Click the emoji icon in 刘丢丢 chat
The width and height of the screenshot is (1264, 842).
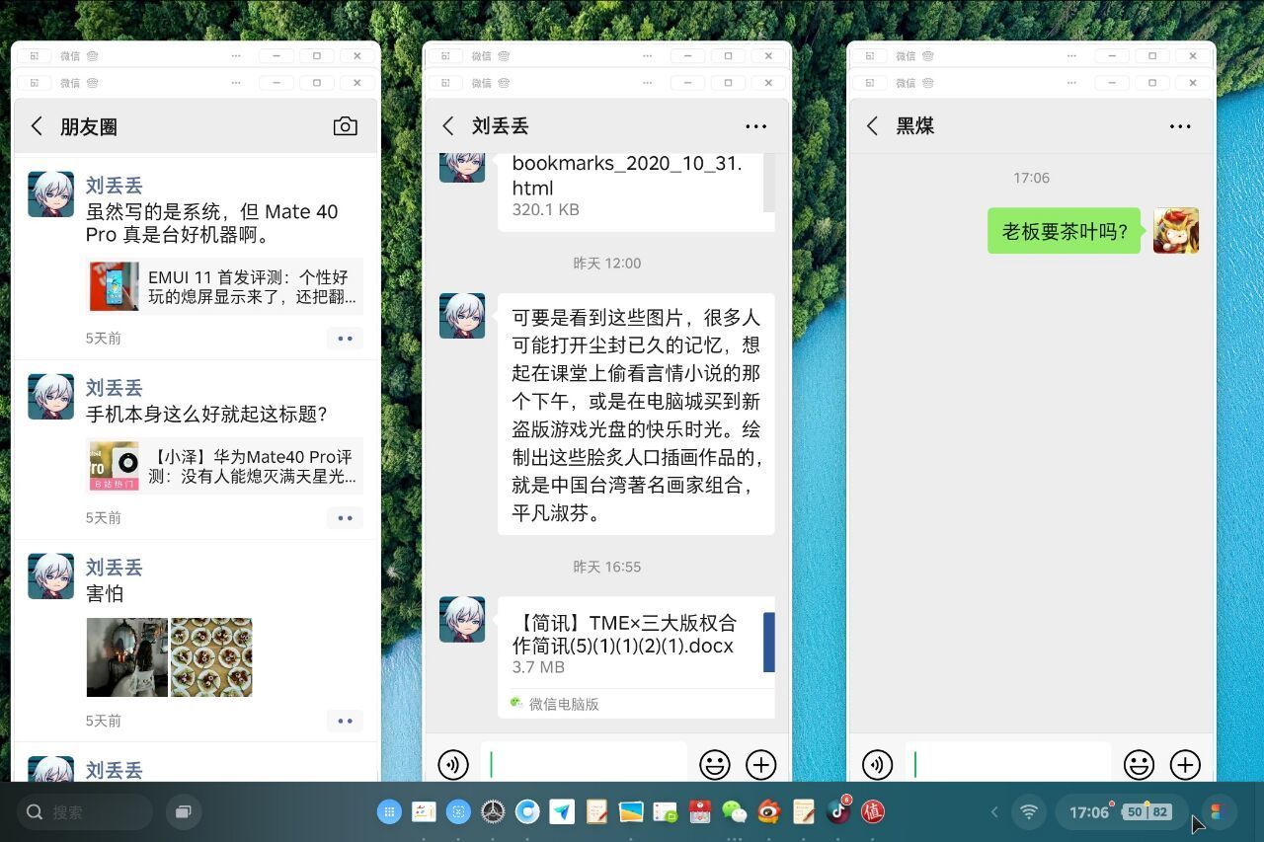714,764
